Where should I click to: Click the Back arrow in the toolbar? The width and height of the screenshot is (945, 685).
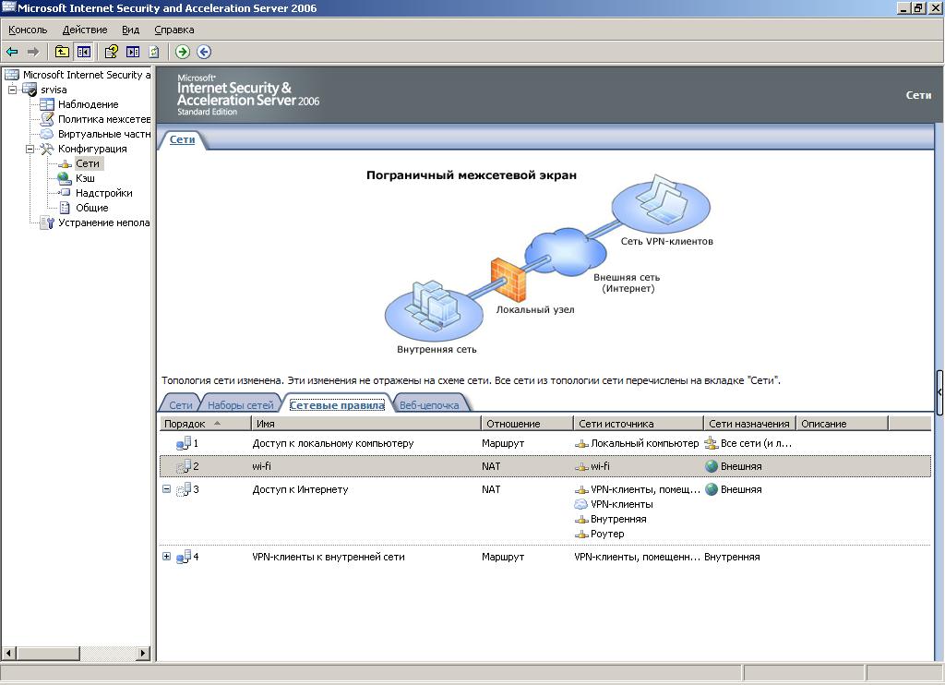pyautogui.click(x=12, y=52)
